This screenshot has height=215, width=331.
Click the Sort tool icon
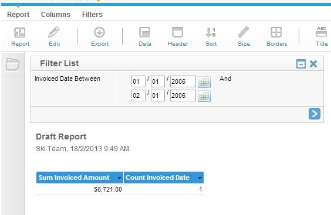coord(211,32)
